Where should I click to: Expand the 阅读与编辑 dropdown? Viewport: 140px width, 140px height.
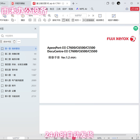(x=114, y=20)
